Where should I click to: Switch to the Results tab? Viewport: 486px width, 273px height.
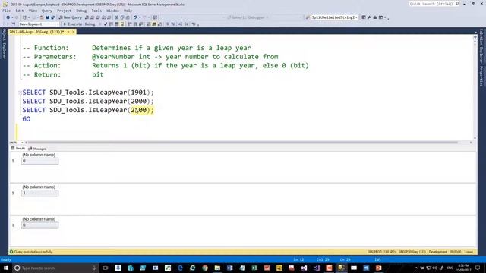pos(18,149)
